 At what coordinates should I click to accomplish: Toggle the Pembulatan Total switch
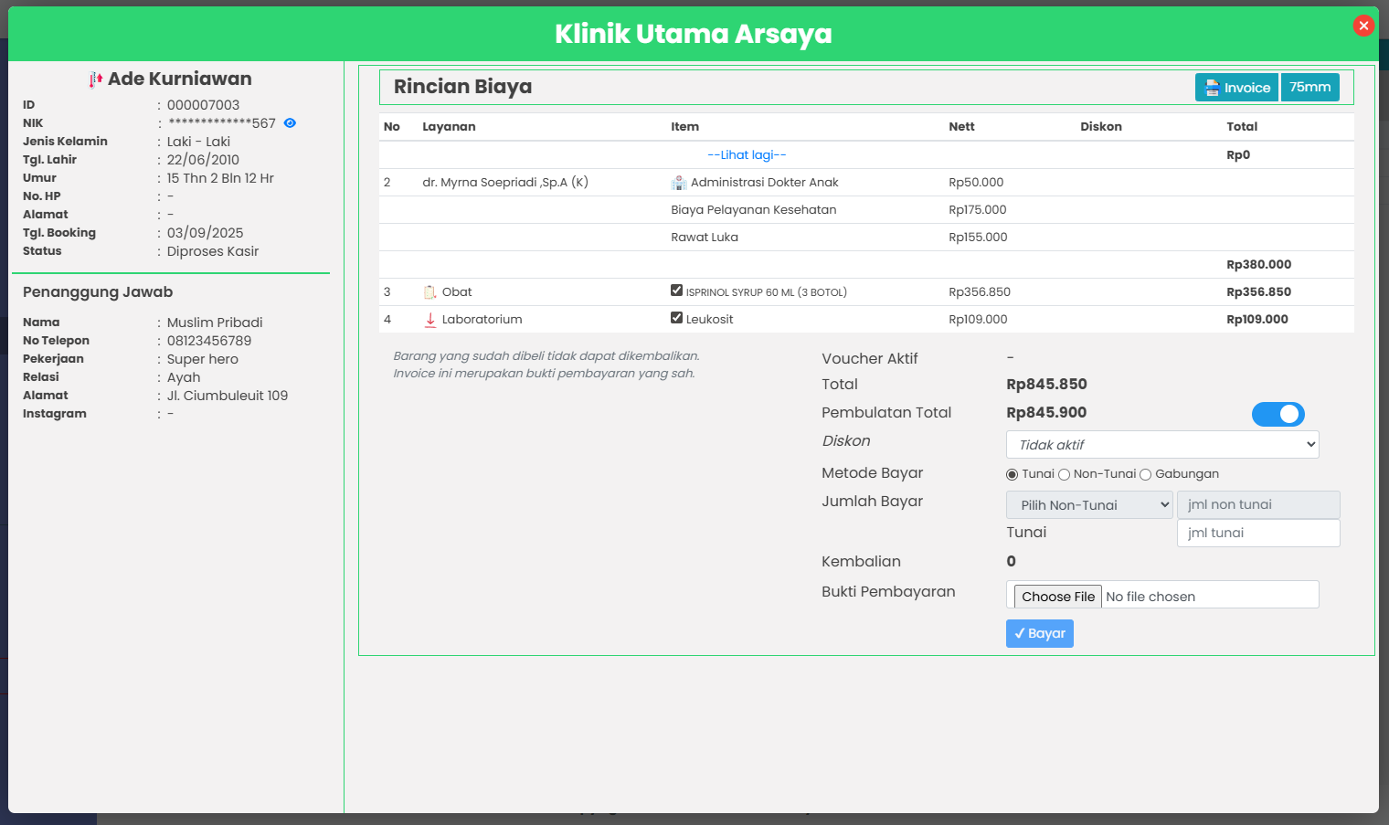coord(1278,414)
